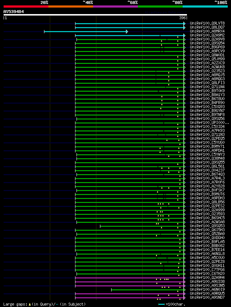The width and height of the screenshot is (231, 307).
Task: Click the UniRef100_Q9SQ56 label
Action: (207, 119)
